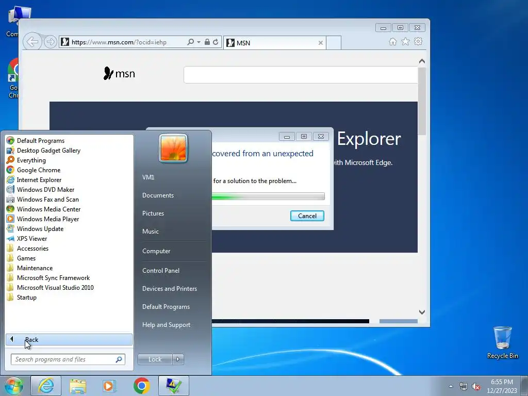Open the VM1 user folder
This screenshot has height=396, width=528.
coord(148,177)
